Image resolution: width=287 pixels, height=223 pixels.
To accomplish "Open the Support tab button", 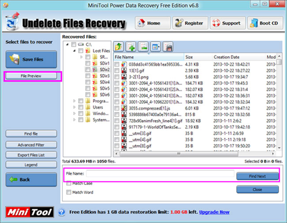I will click(x=228, y=23).
